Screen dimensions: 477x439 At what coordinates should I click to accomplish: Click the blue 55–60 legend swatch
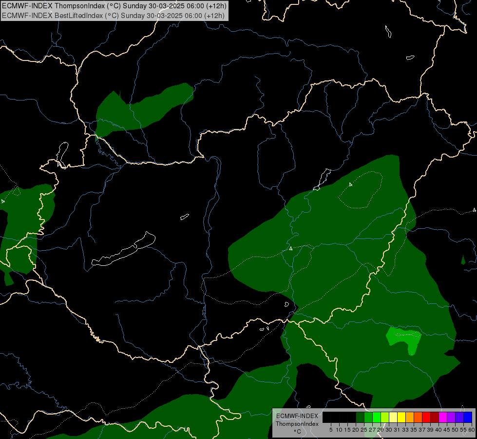[468, 417]
